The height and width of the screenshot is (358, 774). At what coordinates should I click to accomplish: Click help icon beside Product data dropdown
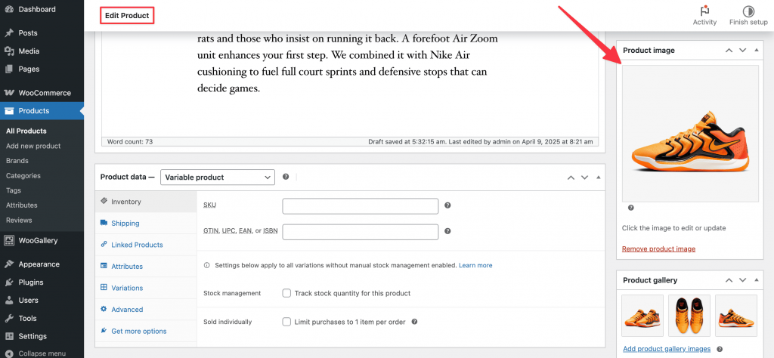click(285, 177)
